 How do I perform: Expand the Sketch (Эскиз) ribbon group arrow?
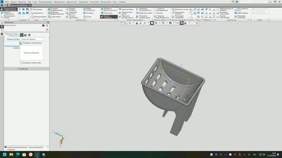44,20
